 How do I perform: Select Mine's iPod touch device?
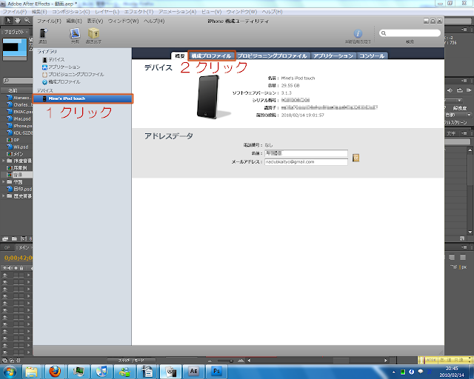point(82,98)
